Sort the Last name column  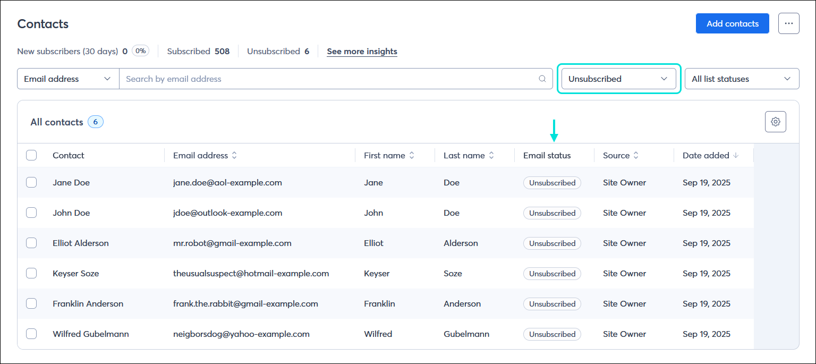point(490,155)
